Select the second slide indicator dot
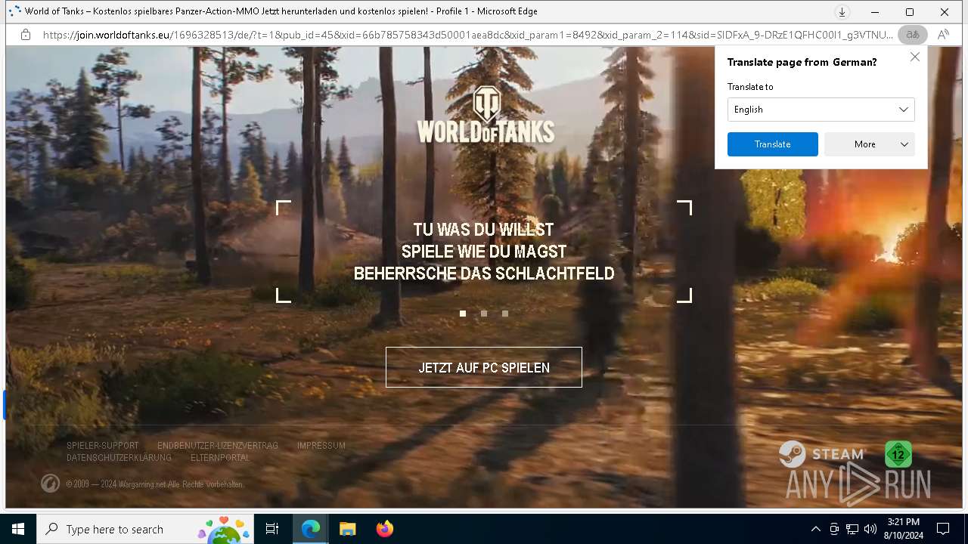 coord(484,314)
